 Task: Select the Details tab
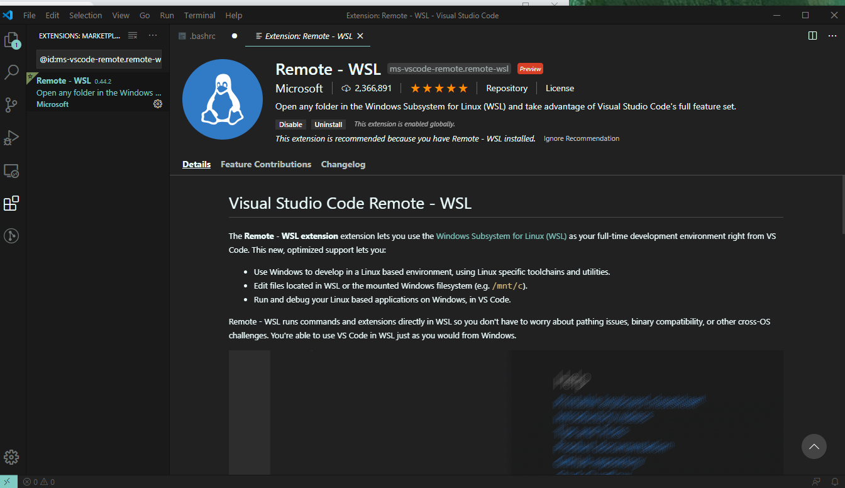[197, 164]
